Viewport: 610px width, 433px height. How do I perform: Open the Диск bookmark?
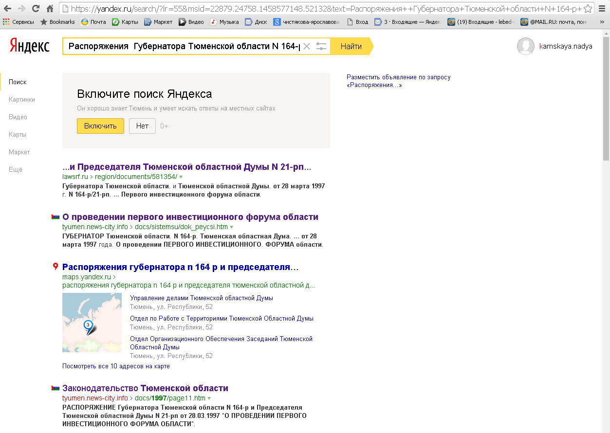(x=256, y=22)
